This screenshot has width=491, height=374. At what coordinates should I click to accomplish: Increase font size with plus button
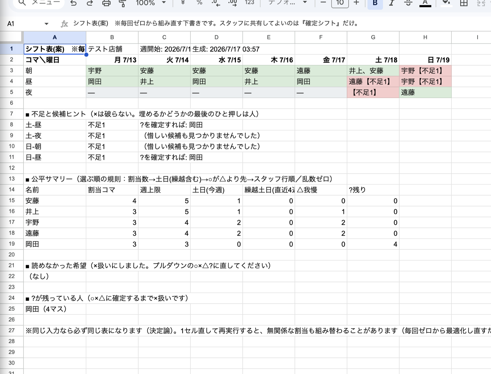coord(356,3)
